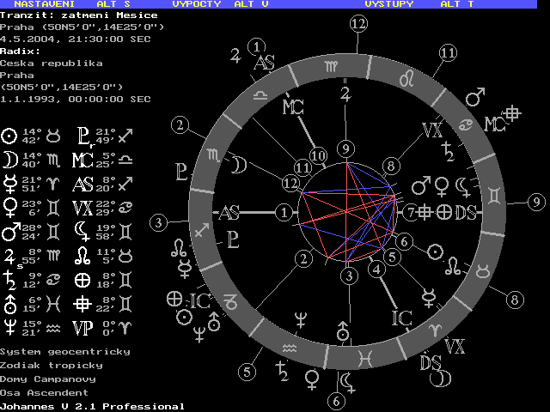Select the Moon crescent in the planet list

(9, 159)
